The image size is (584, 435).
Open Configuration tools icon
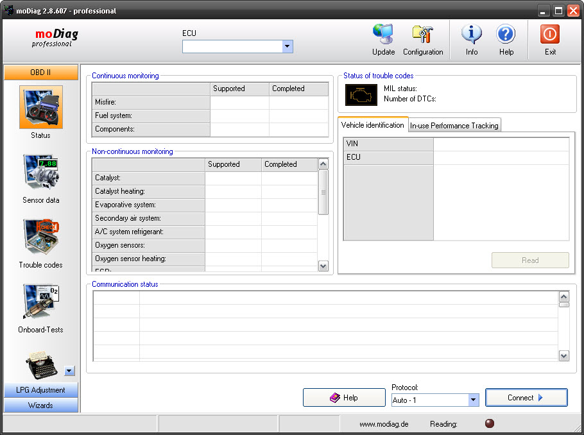[x=423, y=35]
